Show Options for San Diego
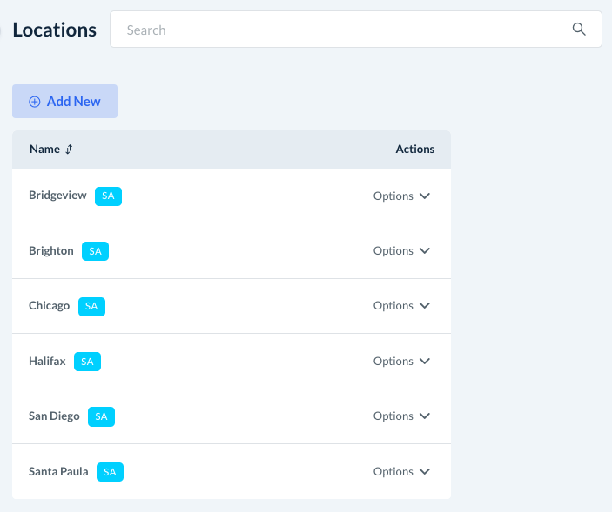The height and width of the screenshot is (512, 612). coord(401,416)
